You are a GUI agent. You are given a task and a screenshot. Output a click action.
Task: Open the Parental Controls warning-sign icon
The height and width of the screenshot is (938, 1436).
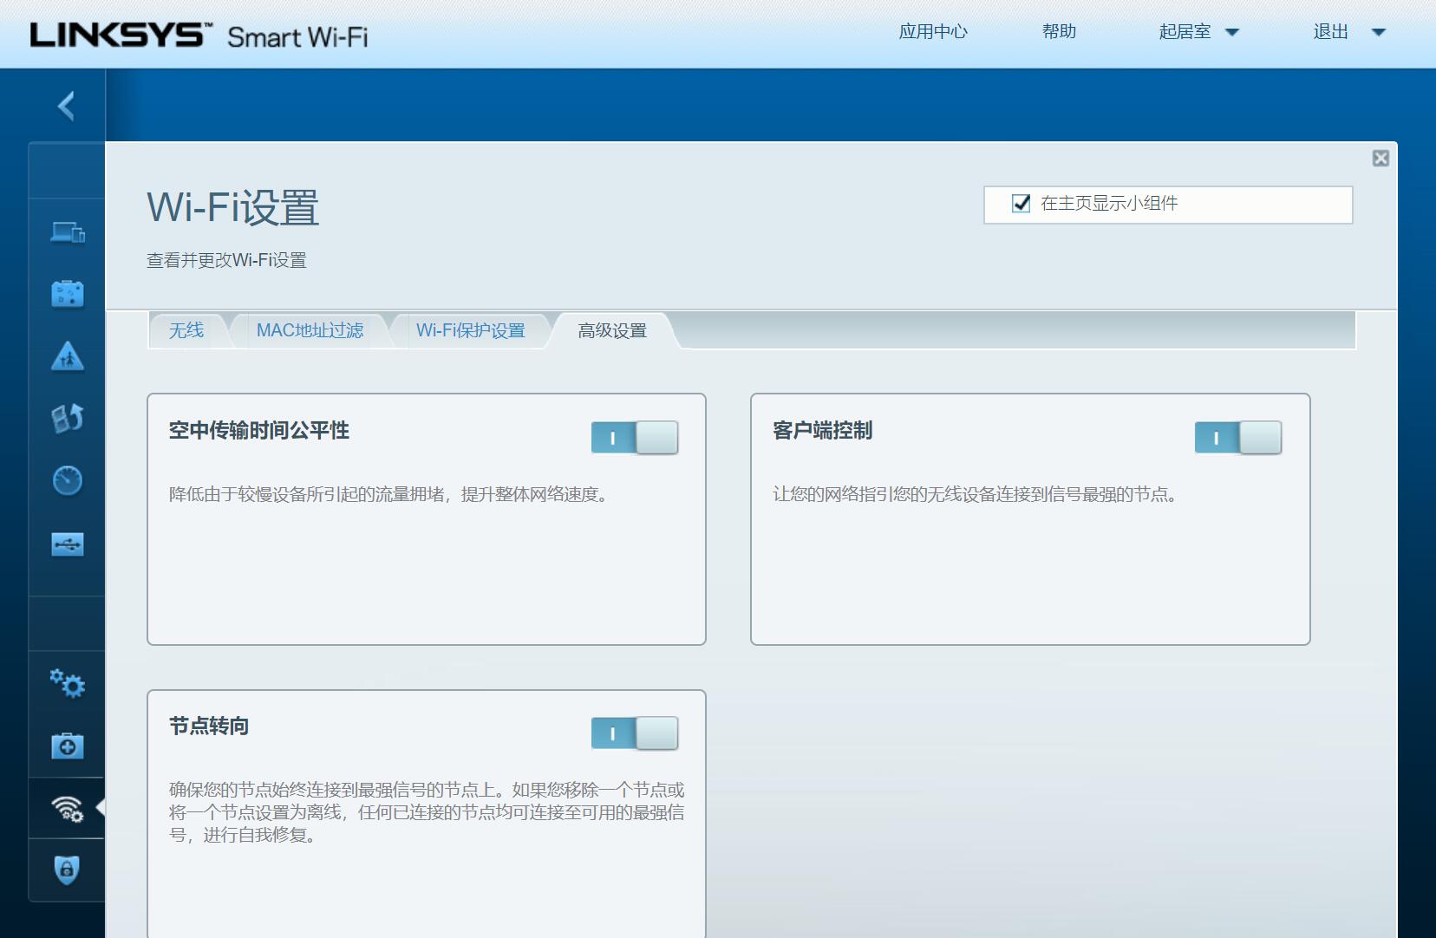[68, 356]
